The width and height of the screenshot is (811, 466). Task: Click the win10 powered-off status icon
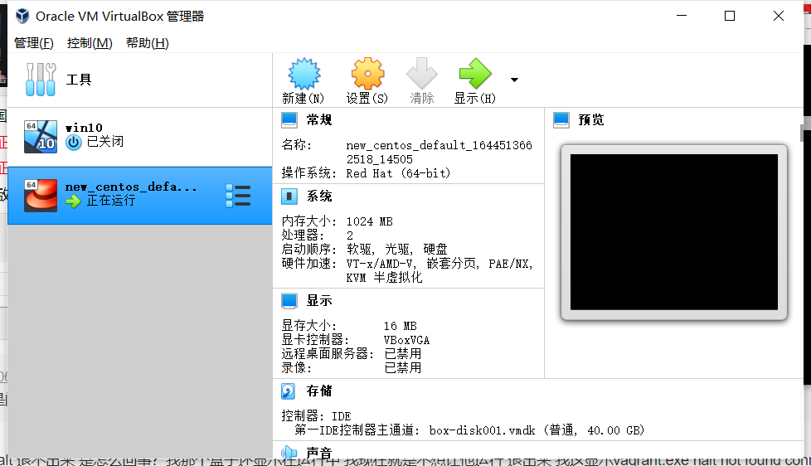[x=74, y=143]
